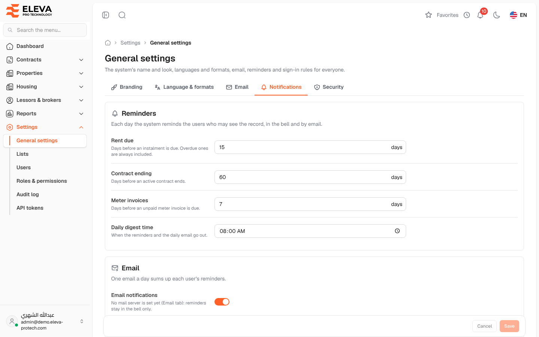Click the Contract ending days field
Image resolution: width=539 pixels, height=337 pixels.
[x=310, y=177]
